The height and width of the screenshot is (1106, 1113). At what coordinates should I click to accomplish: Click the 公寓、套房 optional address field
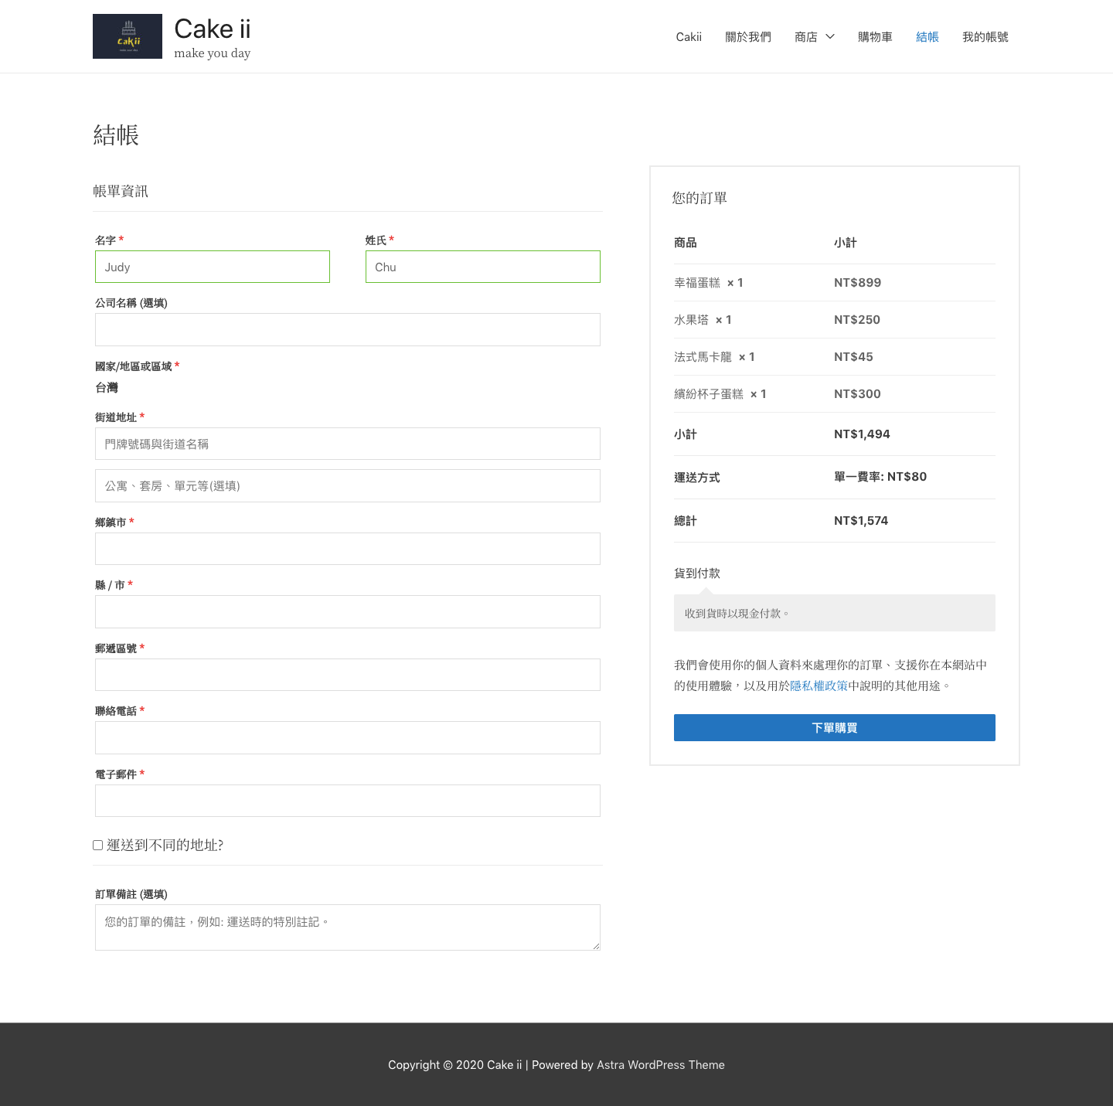pyautogui.click(x=347, y=486)
